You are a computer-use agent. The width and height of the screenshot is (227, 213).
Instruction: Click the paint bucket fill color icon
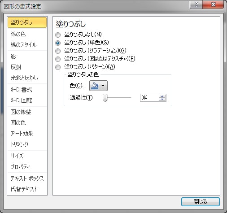tap(95, 86)
